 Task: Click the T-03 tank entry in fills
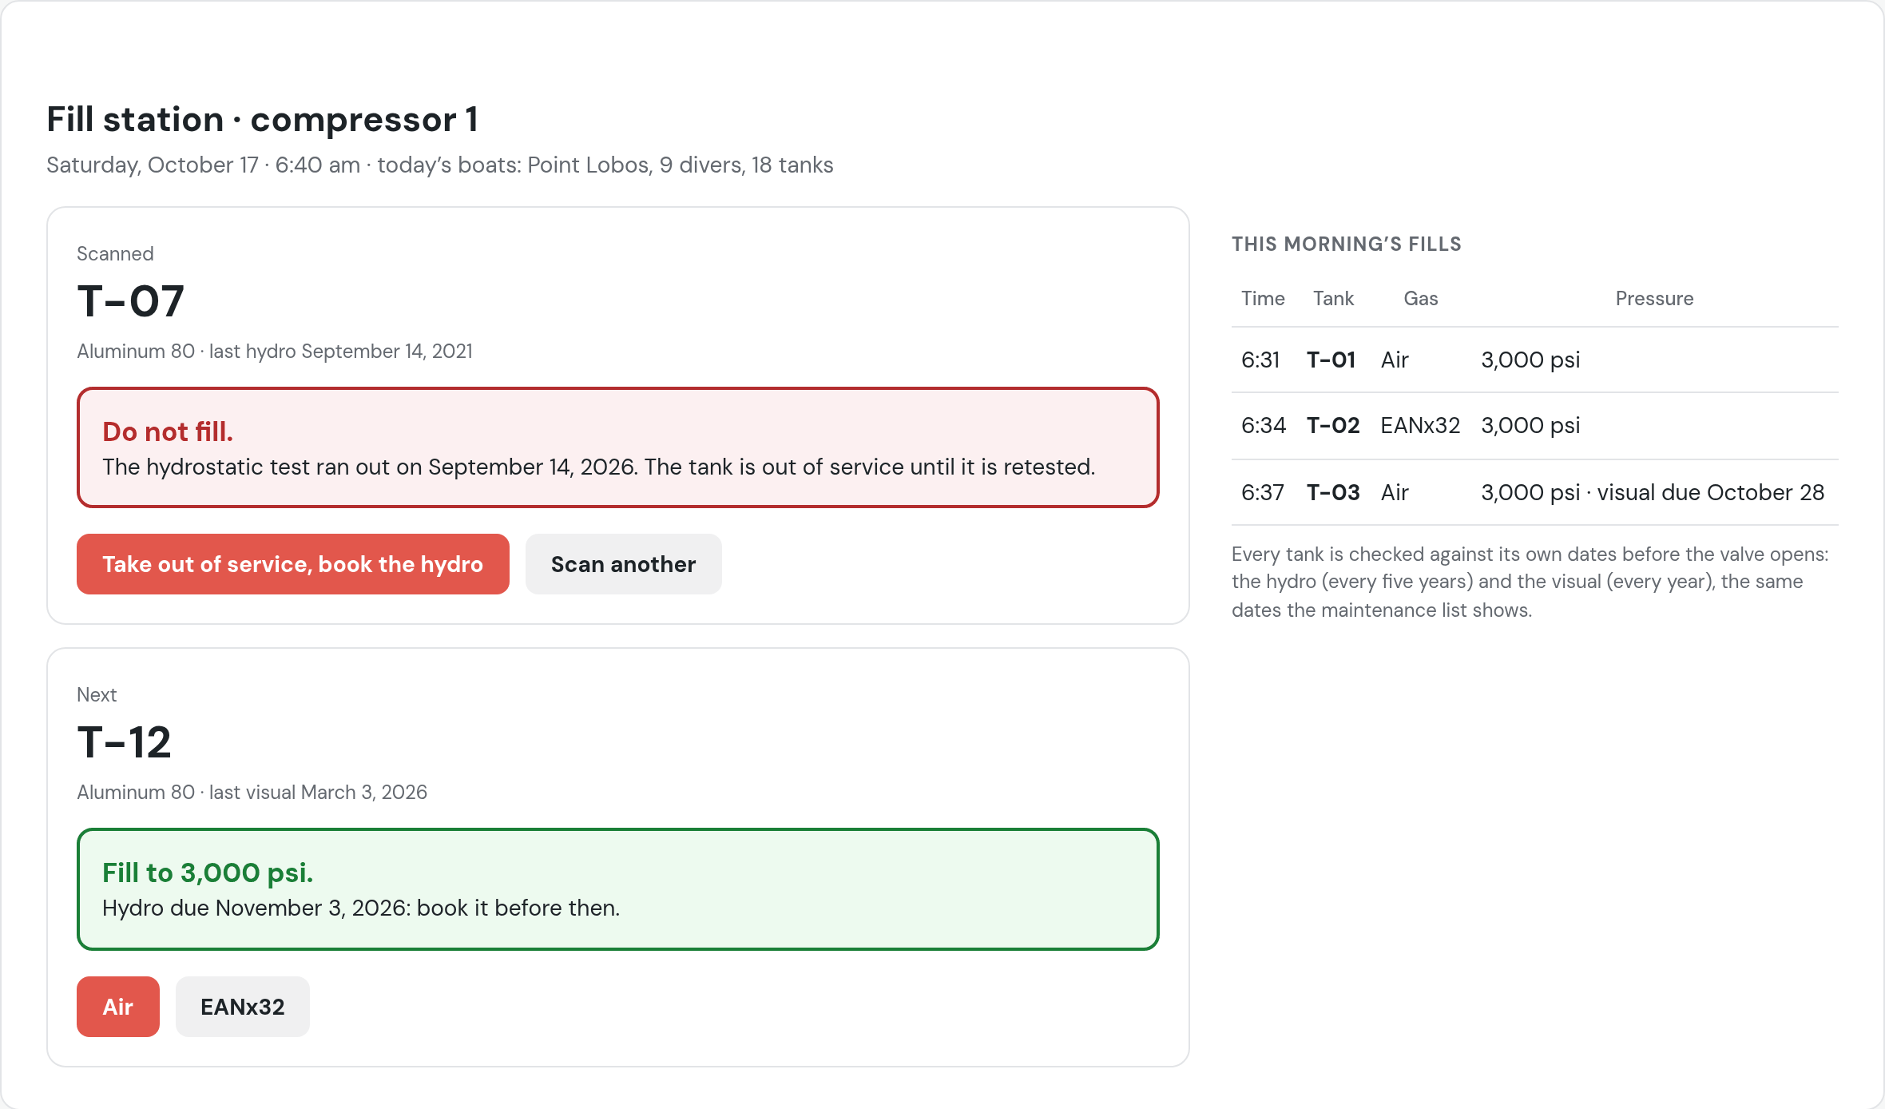coord(1333,492)
